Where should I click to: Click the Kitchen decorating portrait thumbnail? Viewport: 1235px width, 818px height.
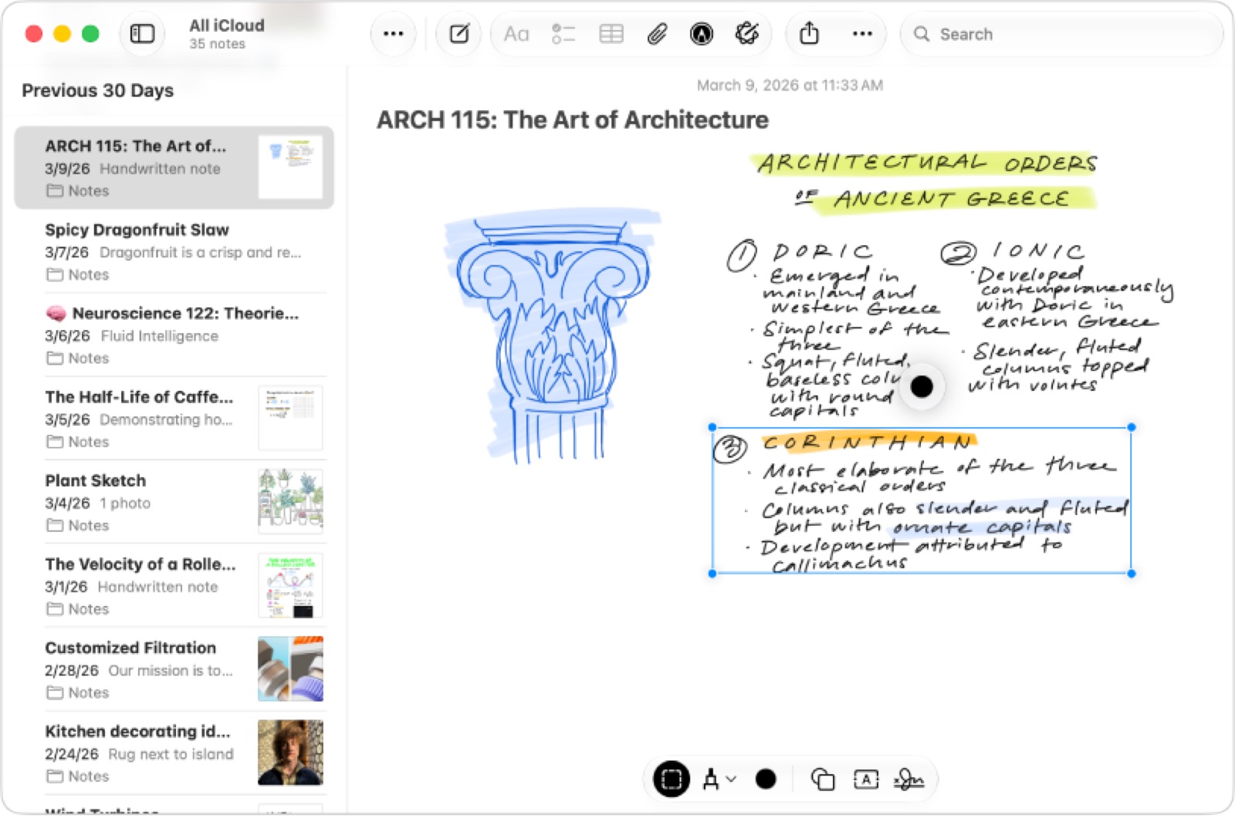pyautogui.click(x=290, y=753)
